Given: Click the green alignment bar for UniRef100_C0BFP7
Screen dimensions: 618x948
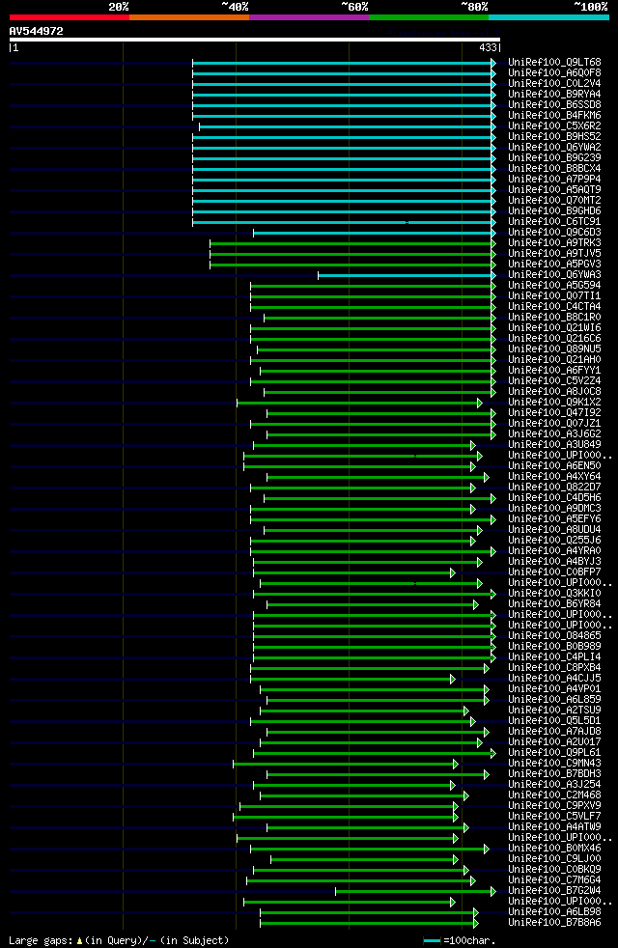Looking at the screenshot, I should 353,573.
